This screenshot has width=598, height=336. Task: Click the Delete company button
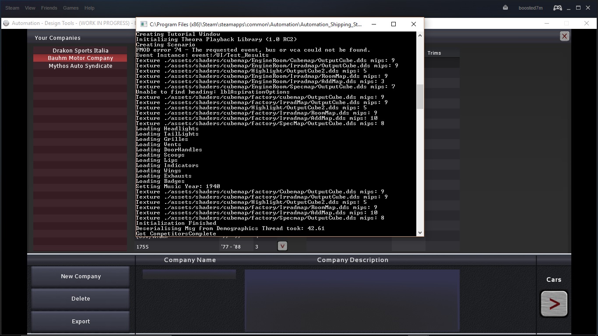[81, 299]
